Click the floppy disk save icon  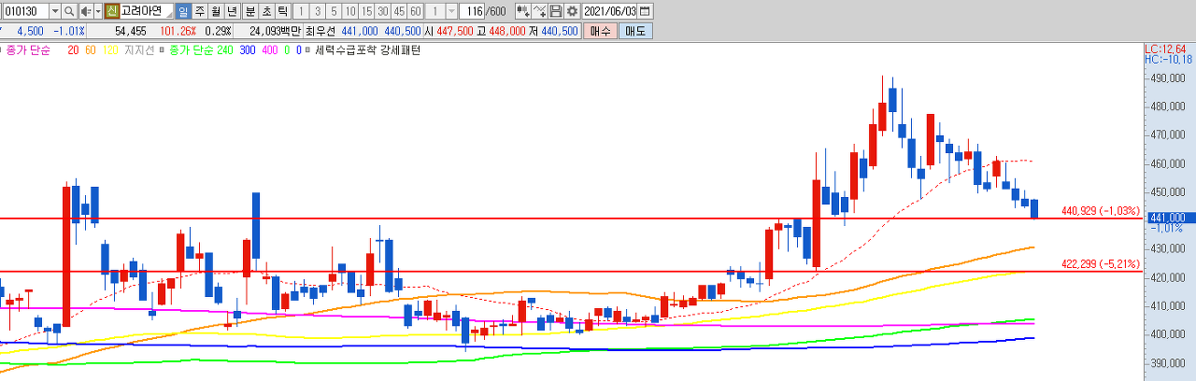pyautogui.click(x=556, y=11)
